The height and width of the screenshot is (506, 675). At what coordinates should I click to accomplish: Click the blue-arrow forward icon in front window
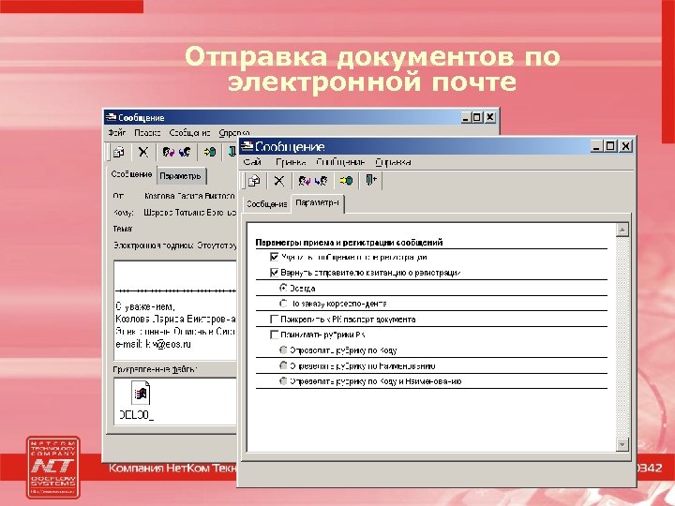click(x=321, y=181)
